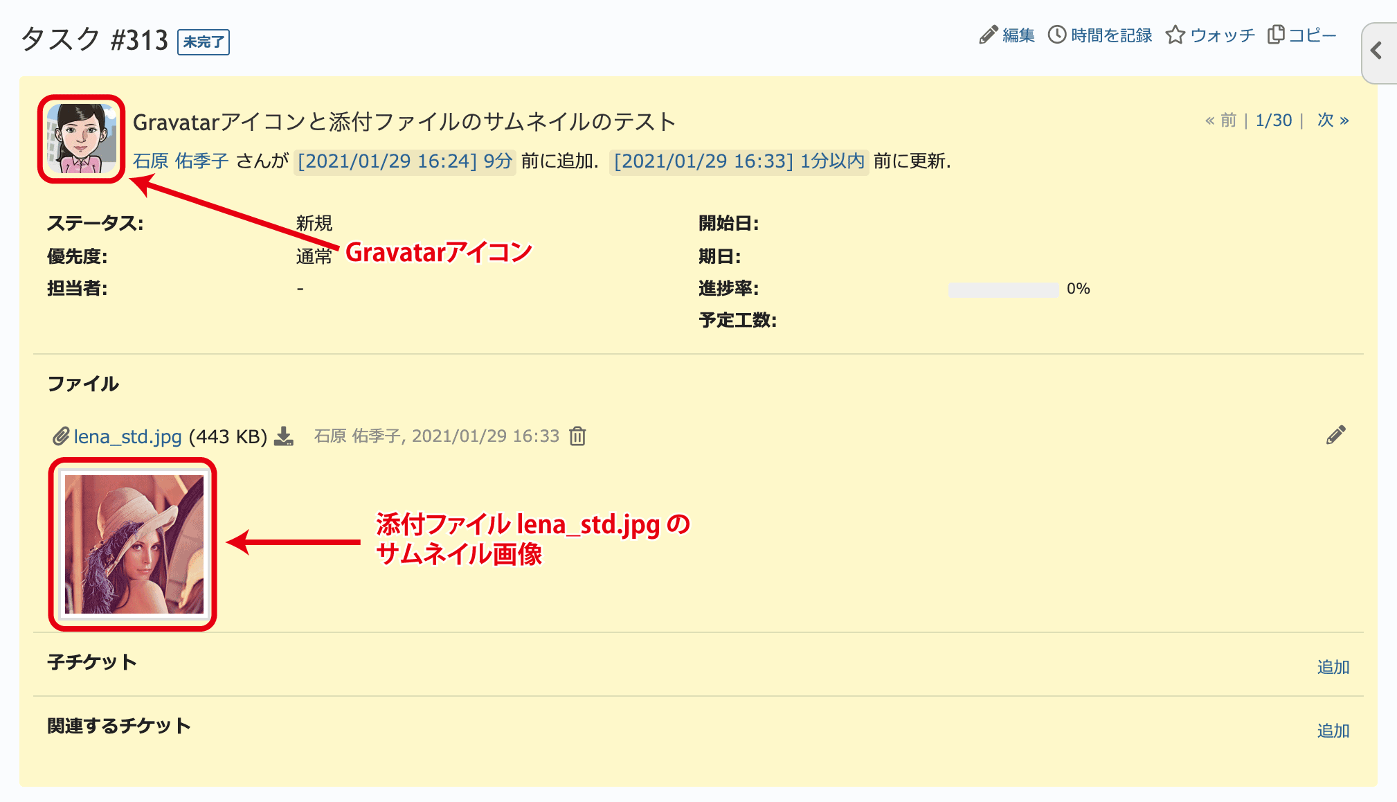Click the paperclip attachment icon
Screen dimensions: 1397x802
pyautogui.click(x=60, y=436)
